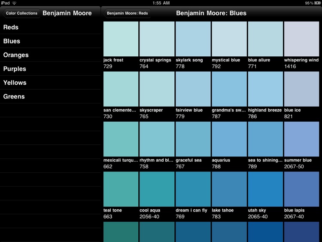Click the "blue lapis" label text
Screen dimensions: 322x242
pos(294,210)
